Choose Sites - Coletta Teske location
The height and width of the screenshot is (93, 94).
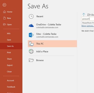point(46,34)
